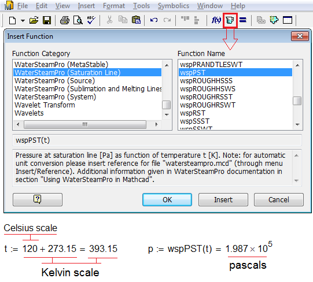
Task: Click the Save floppy disk icon
Action: [47, 20]
